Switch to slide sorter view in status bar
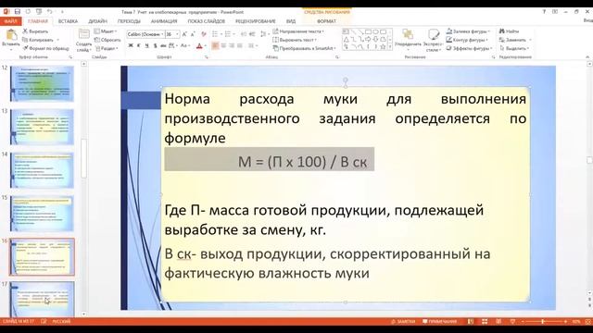593x333 pixels. coord(485,322)
